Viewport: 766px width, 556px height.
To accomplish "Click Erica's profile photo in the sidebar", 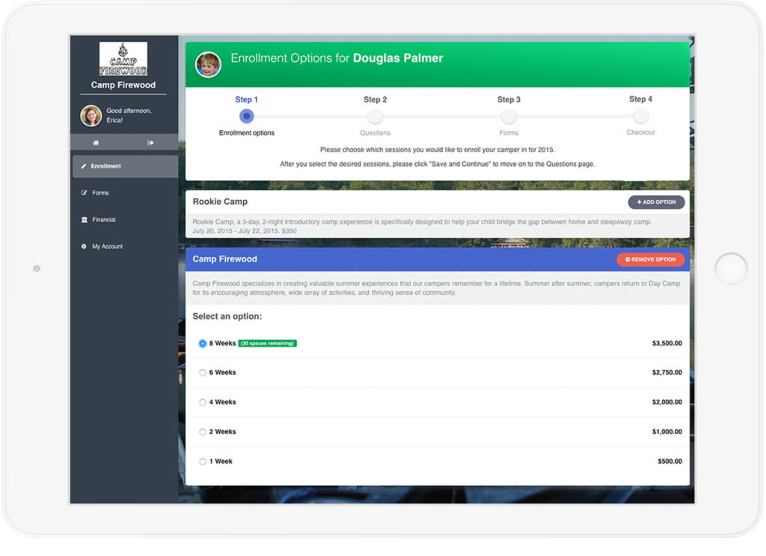I will click(91, 114).
